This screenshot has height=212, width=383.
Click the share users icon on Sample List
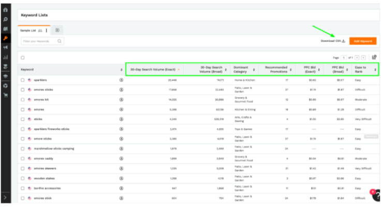point(40,31)
